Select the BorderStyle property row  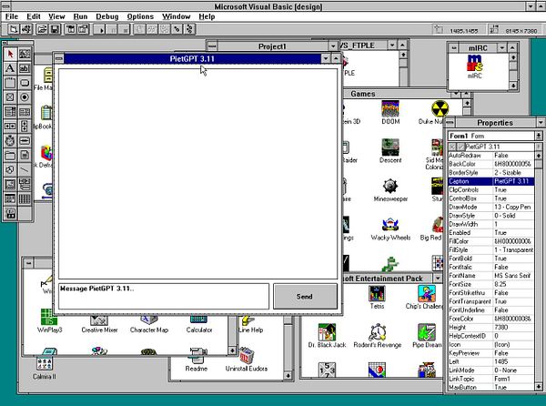coord(491,173)
